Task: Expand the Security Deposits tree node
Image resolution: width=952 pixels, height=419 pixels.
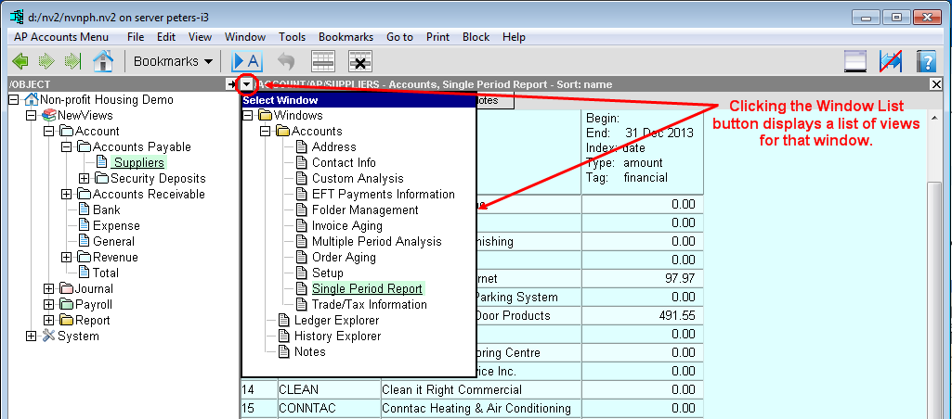Action: (85, 178)
